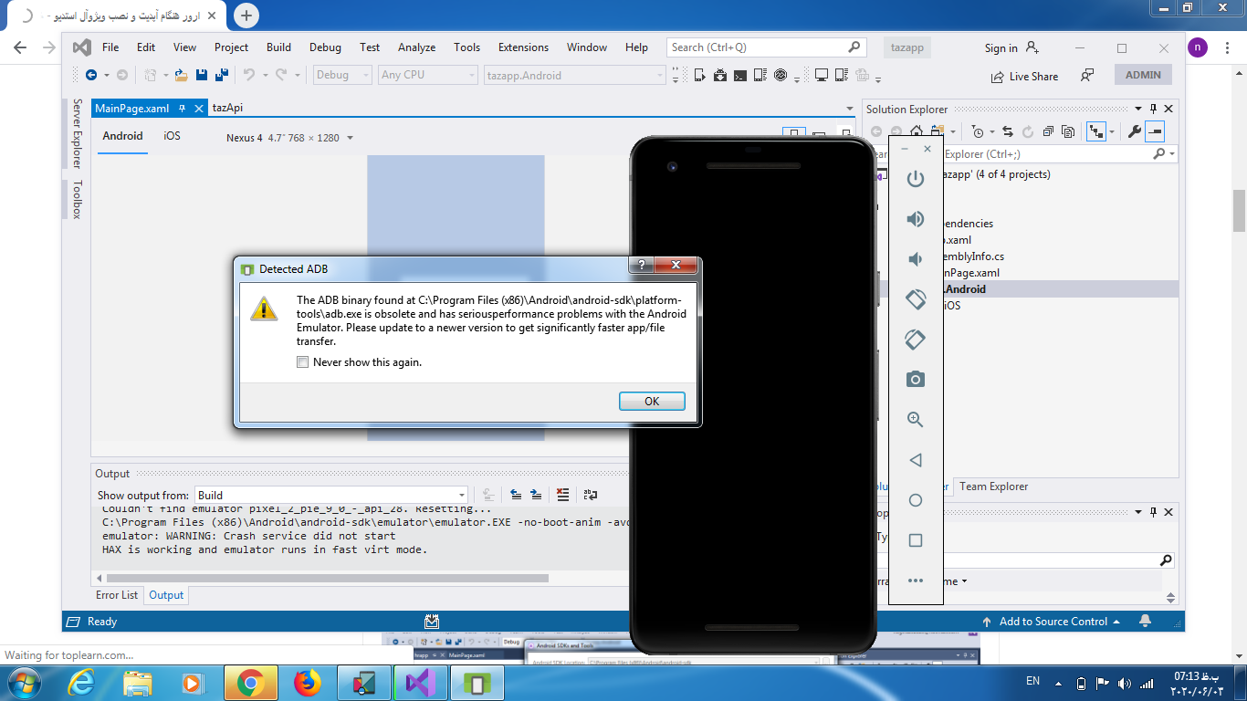Click the Search (Ctrl+Q) box
This screenshot has height=701, width=1247.
click(x=765, y=47)
